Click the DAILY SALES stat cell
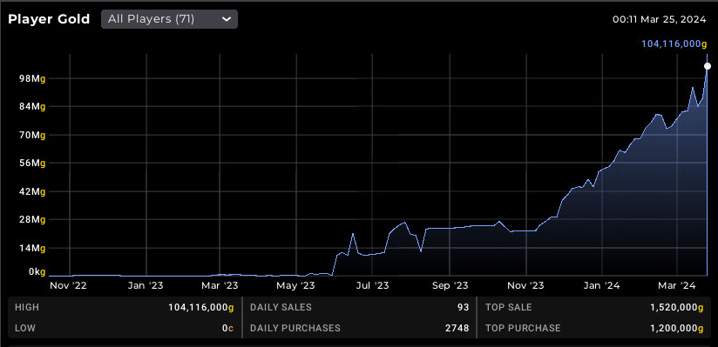Viewport: 718px width, 347px height. pyautogui.click(x=360, y=307)
